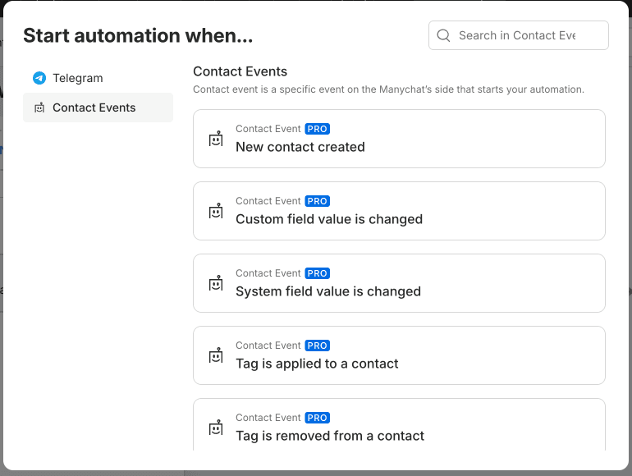632x476 pixels.
Task: Click the Start automation when... title
Action: (x=138, y=35)
